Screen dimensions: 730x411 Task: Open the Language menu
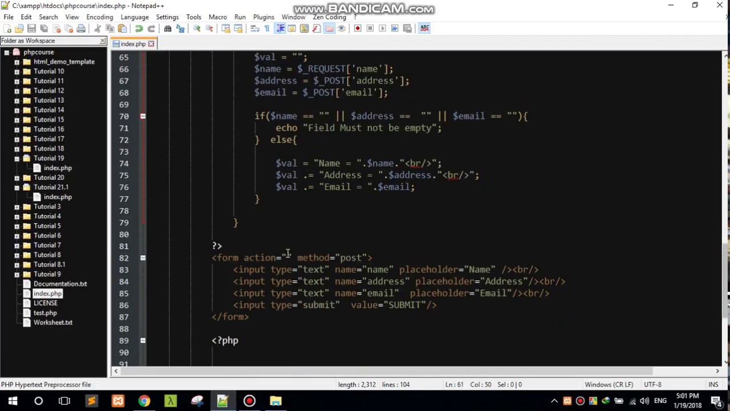[135, 17]
